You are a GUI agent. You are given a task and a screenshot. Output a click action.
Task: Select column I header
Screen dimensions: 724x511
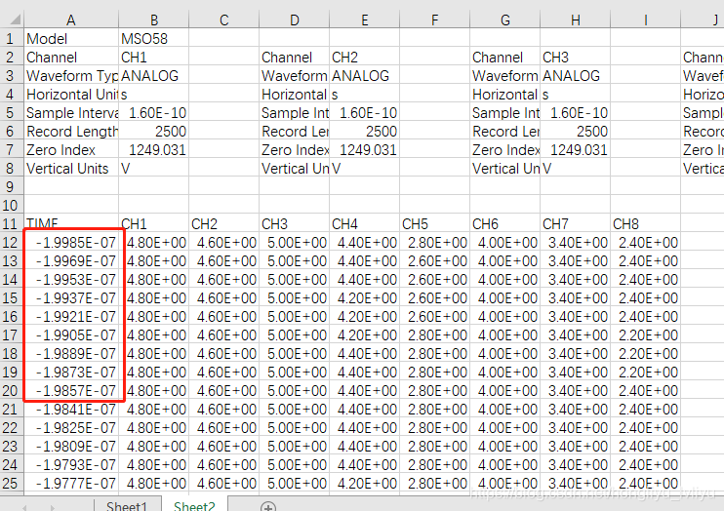645,20
